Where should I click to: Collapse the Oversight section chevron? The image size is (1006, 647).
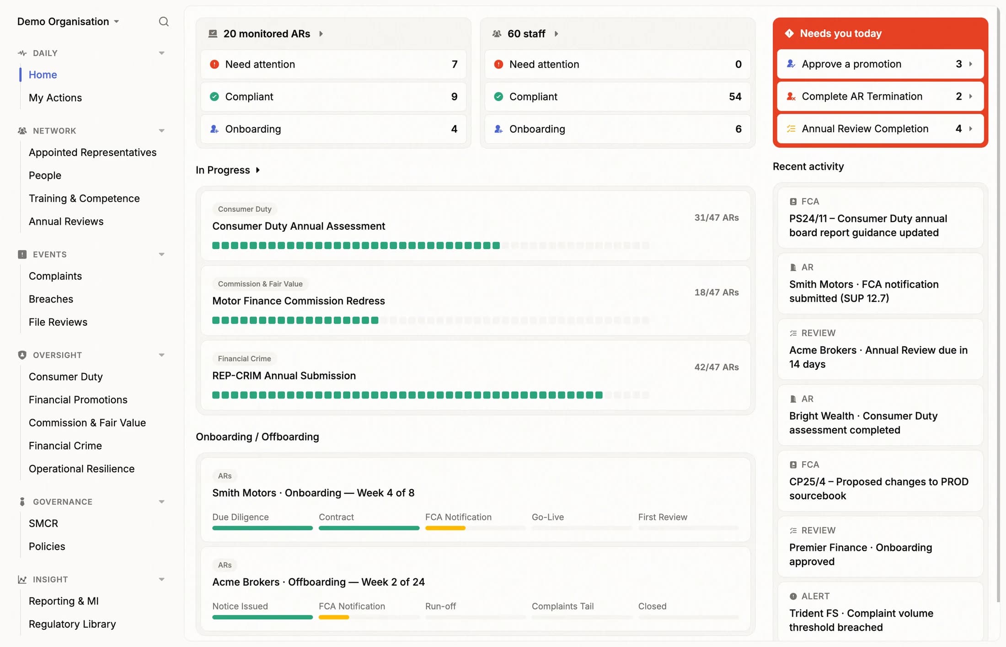click(161, 355)
